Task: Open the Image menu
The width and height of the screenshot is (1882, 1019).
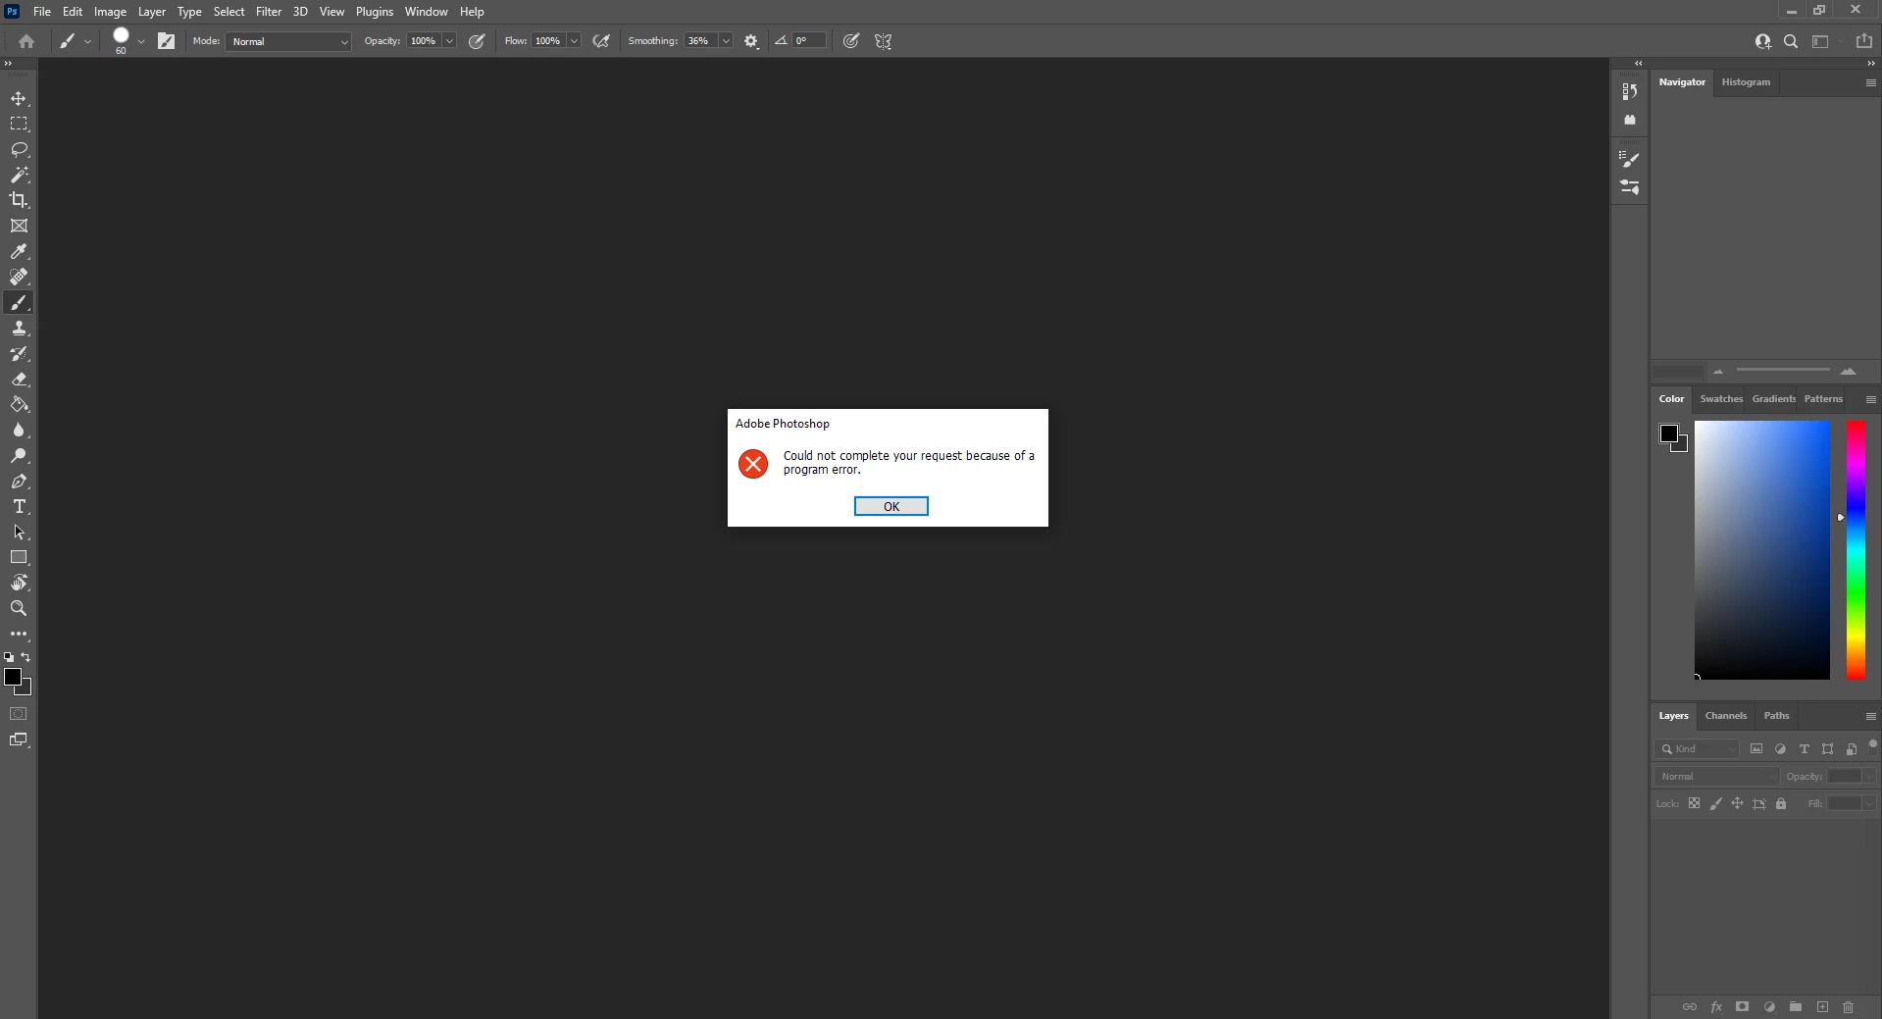Action: [x=110, y=12]
